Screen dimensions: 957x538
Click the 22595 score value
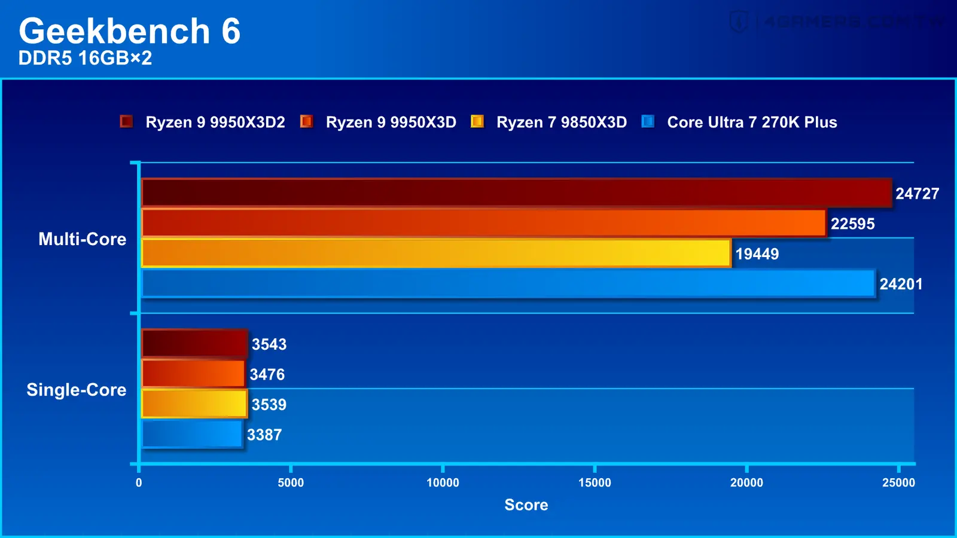coord(852,224)
